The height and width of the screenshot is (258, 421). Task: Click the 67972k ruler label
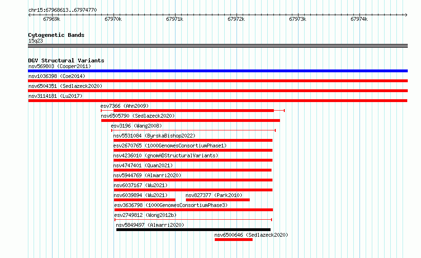[x=236, y=19]
